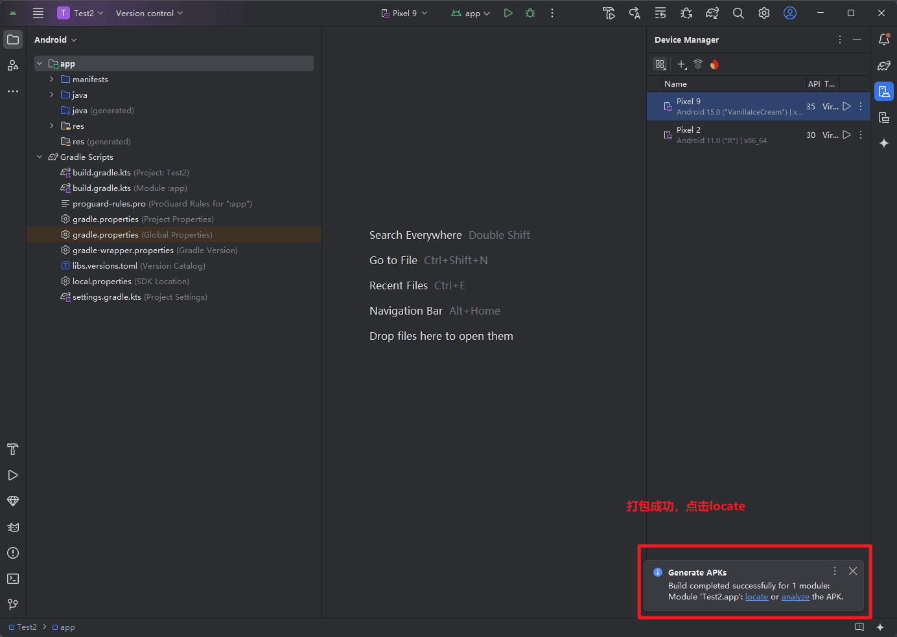Open the Gemini sparkle panel
Image resolution: width=897 pixels, height=637 pixels.
884,143
